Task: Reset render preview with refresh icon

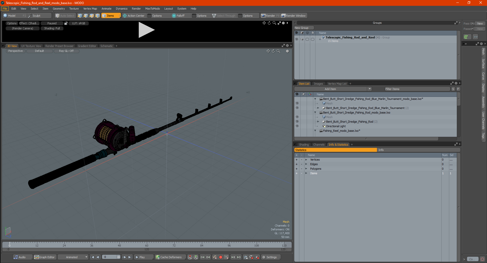Action: click(x=269, y=23)
